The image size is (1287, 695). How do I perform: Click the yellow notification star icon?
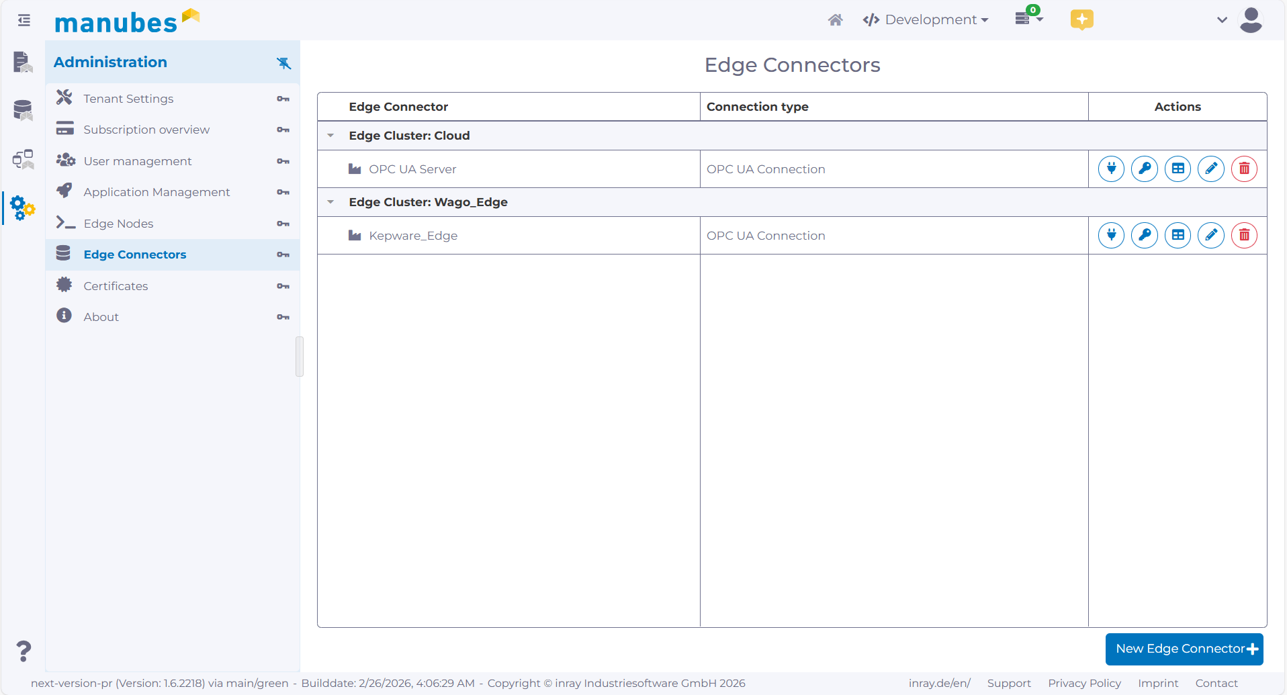coord(1081,19)
